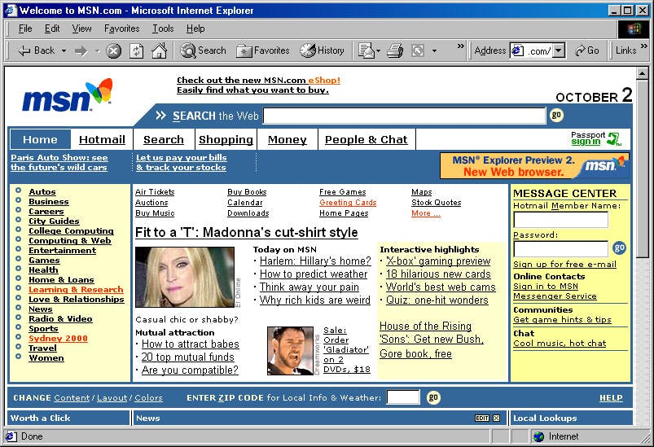Click the Paris Auto Show link
Viewport: 654px width, 447px height.
point(59,163)
